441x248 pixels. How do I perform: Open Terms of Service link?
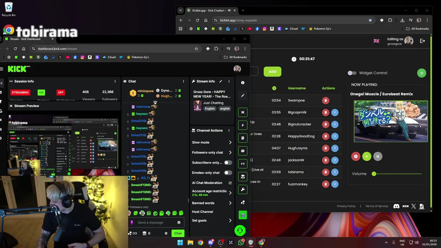point(377,206)
